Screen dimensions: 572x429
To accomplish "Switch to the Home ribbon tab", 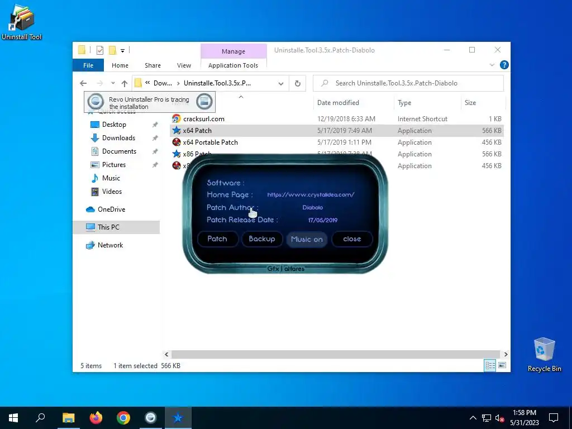I will point(120,65).
